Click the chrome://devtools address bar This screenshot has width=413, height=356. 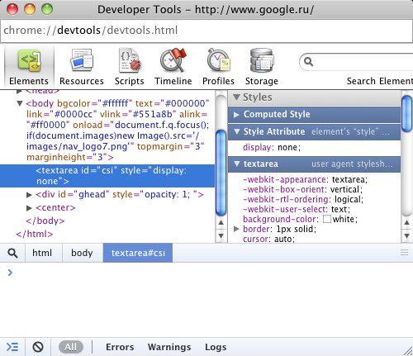206,31
